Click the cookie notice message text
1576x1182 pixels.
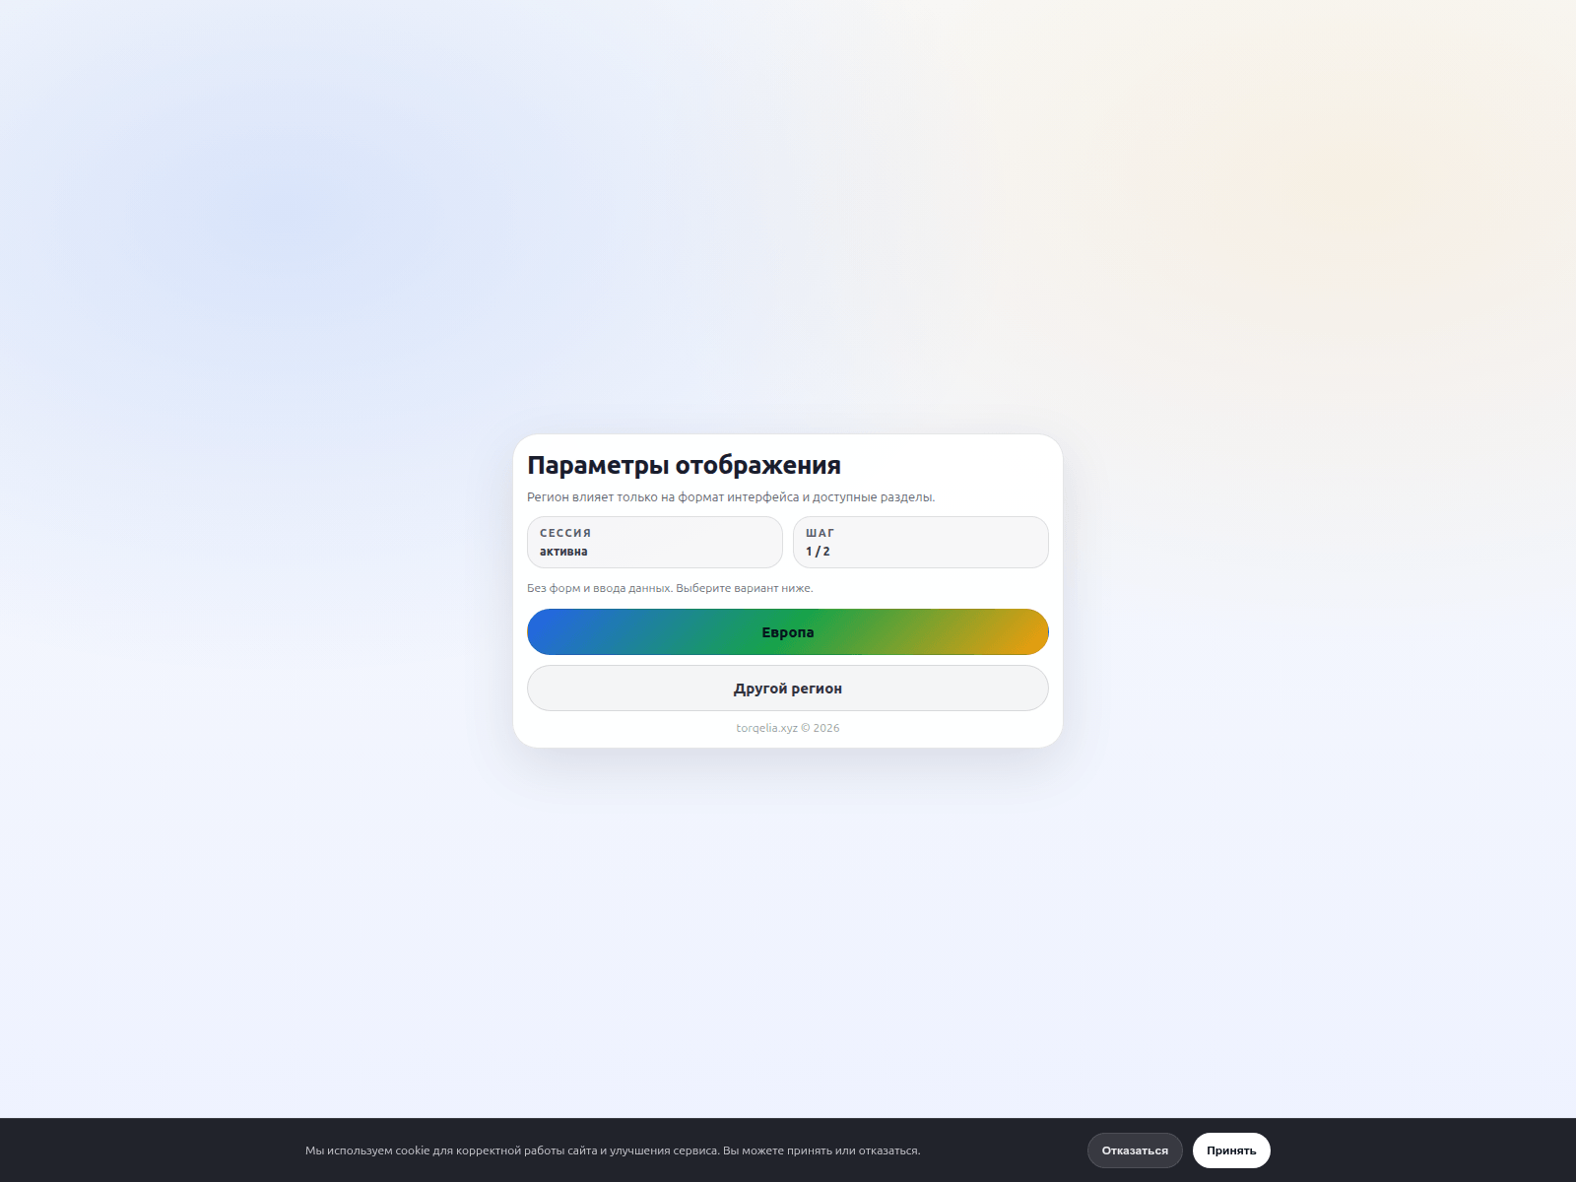click(613, 1150)
